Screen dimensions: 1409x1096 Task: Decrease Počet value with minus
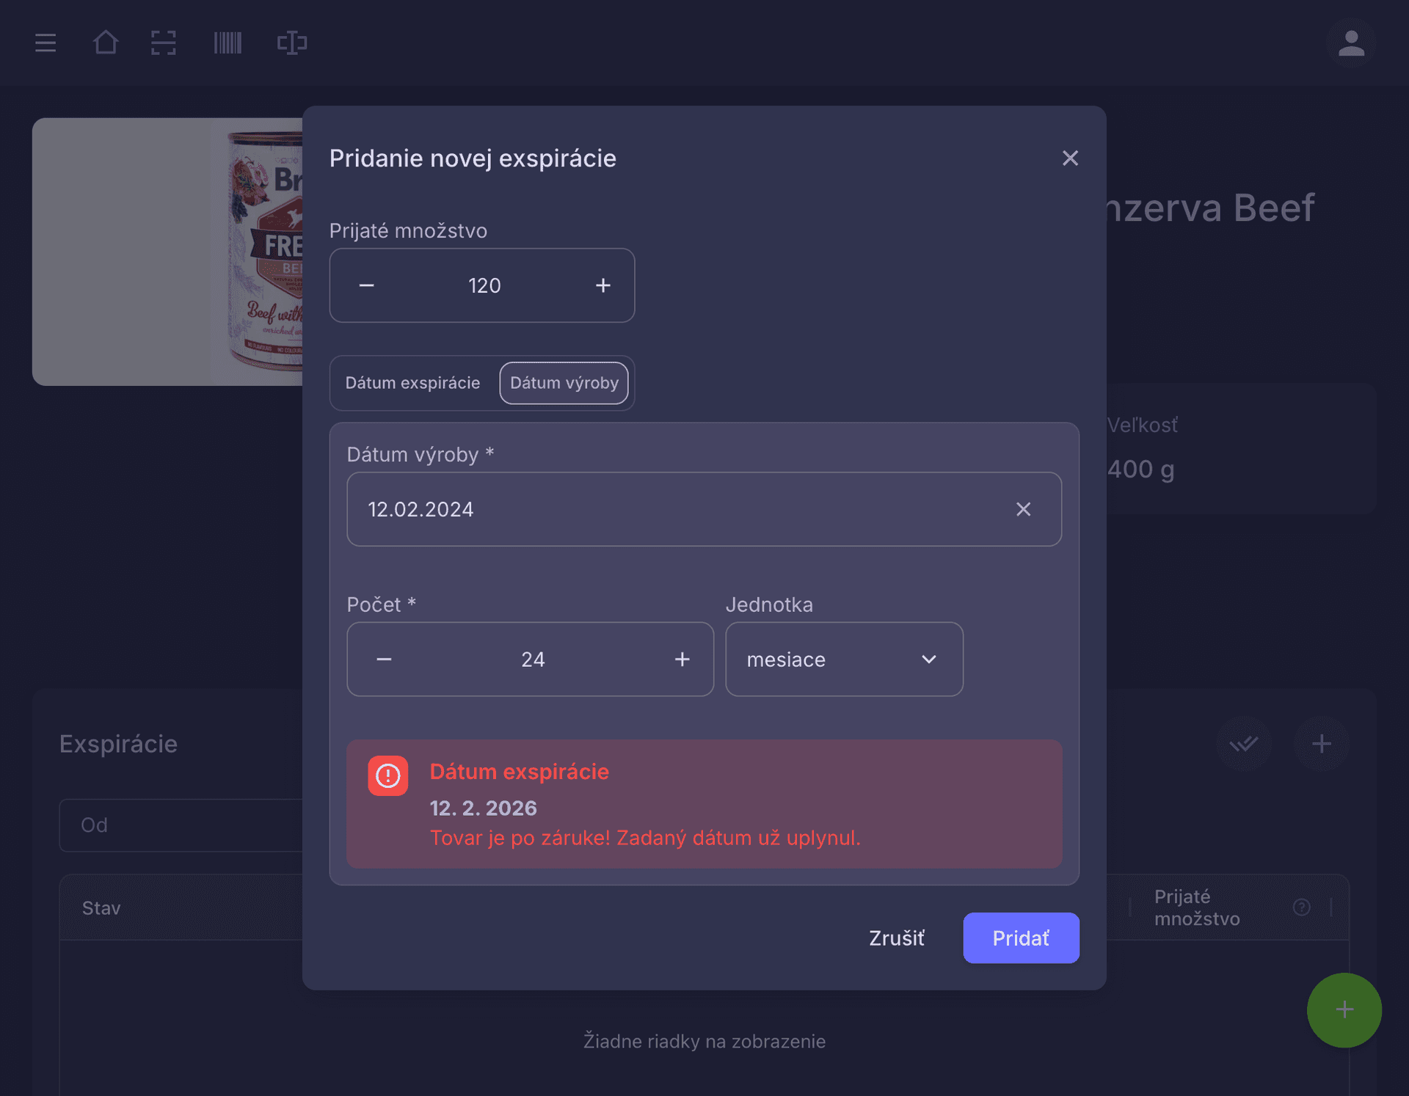point(384,660)
